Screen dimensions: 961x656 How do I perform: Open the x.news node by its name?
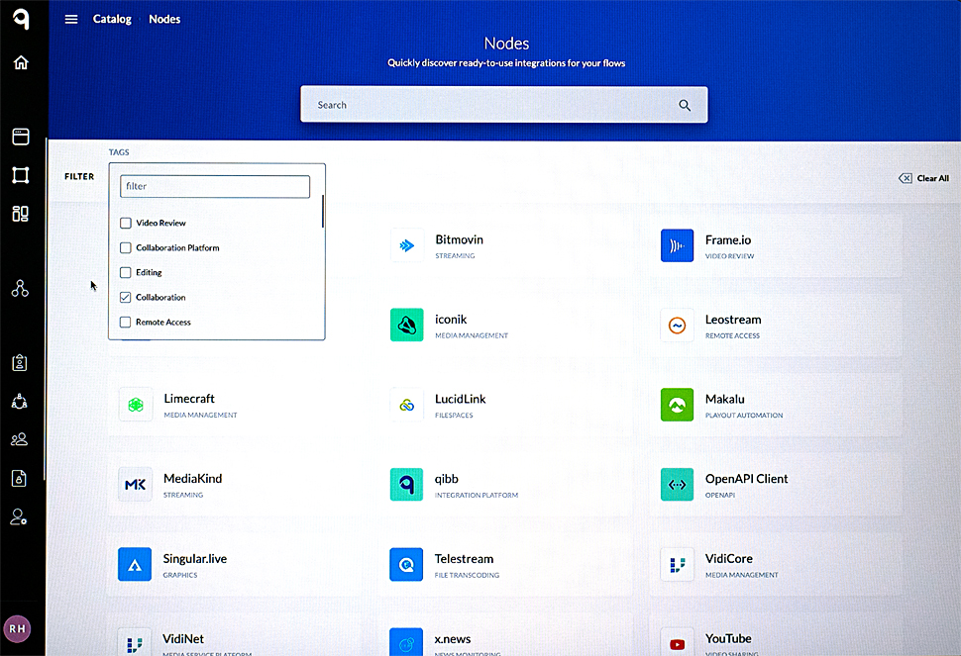[x=453, y=639]
